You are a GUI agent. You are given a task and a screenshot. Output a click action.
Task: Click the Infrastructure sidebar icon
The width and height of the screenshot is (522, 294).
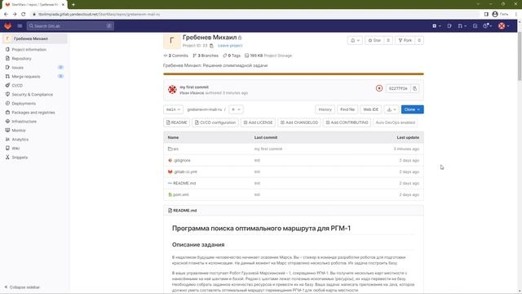pyautogui.click(x=7, y=122)
